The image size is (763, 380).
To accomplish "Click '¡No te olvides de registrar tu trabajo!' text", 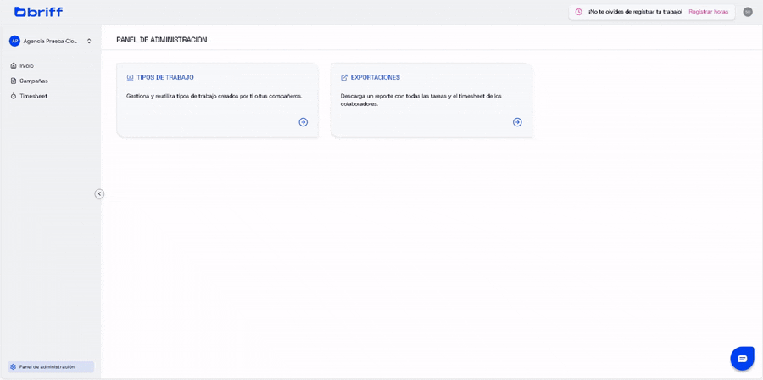I will point(635,12).
